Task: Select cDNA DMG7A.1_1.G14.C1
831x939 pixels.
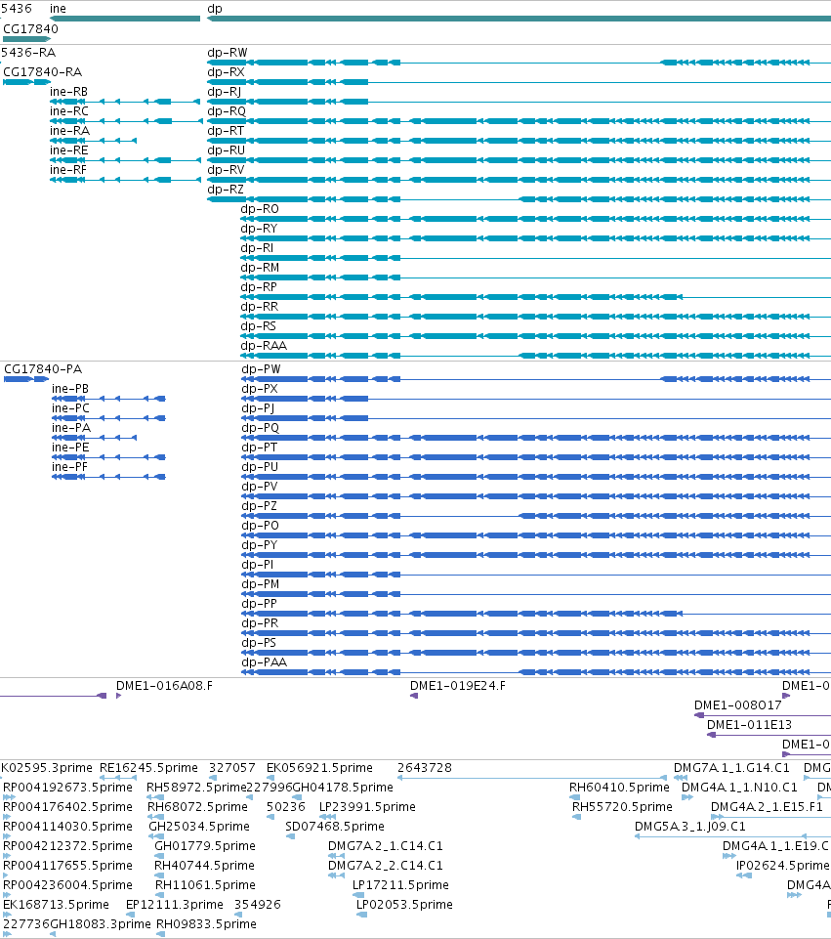Action: click(x=731, y=768)
